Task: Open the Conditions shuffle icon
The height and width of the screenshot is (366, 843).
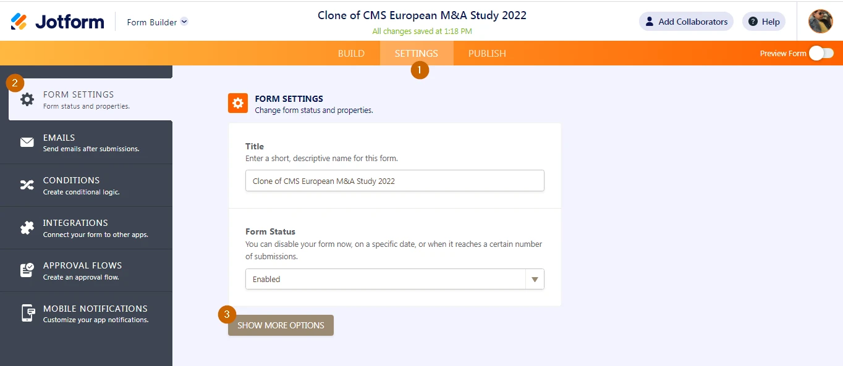Action: tap(27, 185)
